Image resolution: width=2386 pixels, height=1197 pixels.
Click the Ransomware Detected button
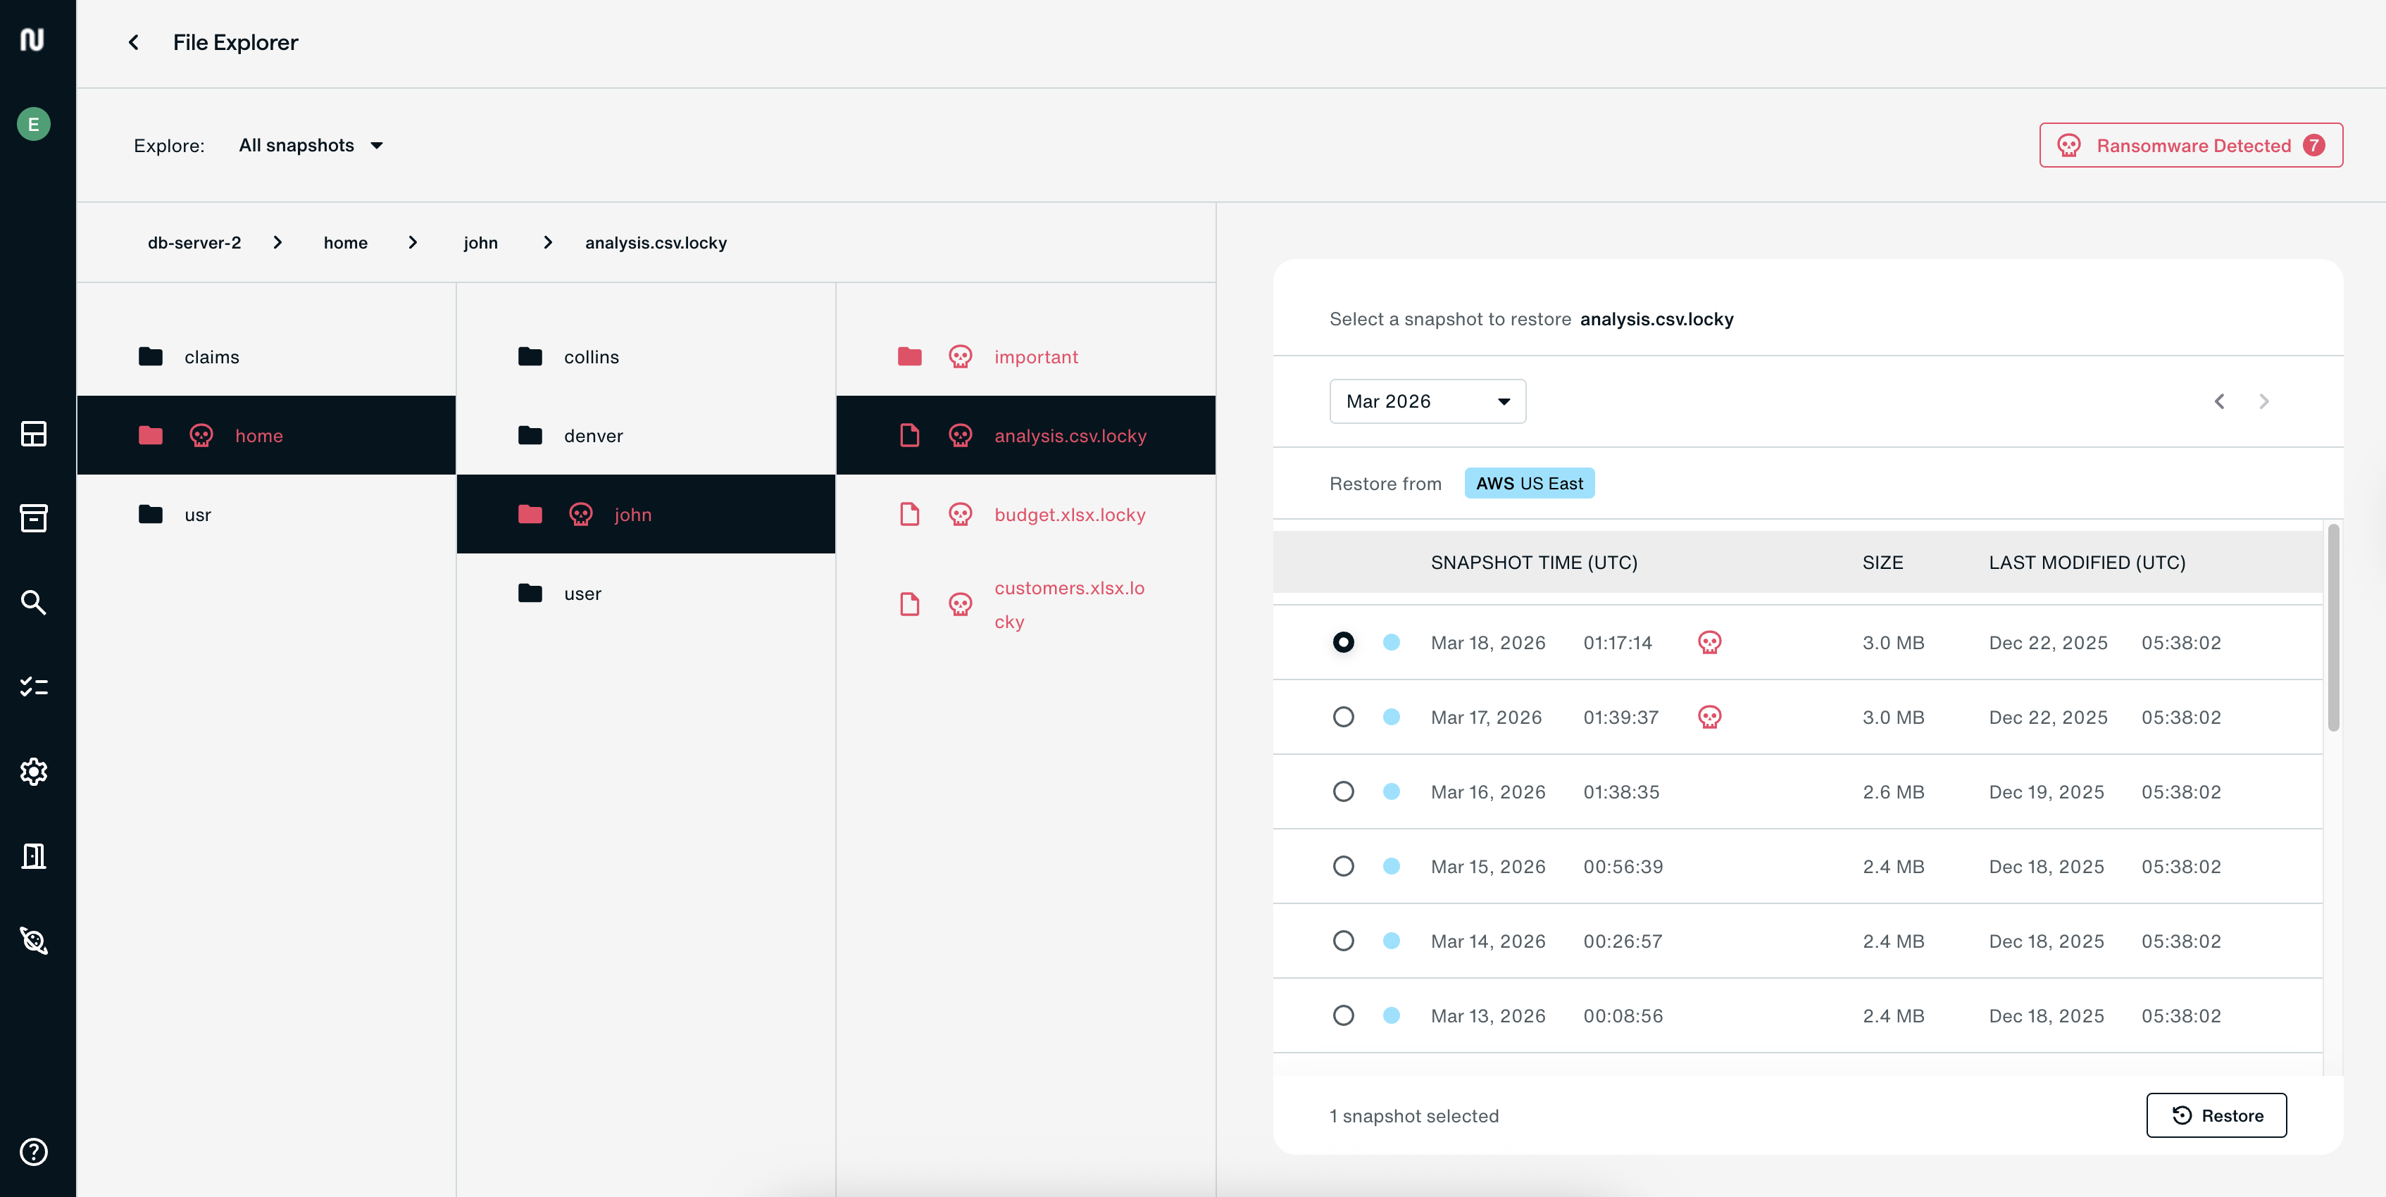click(2190, 145)
